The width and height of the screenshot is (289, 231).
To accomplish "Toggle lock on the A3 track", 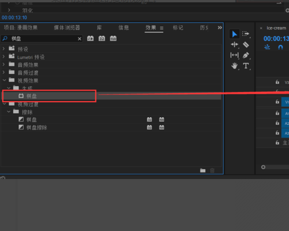I will point(277,133).
